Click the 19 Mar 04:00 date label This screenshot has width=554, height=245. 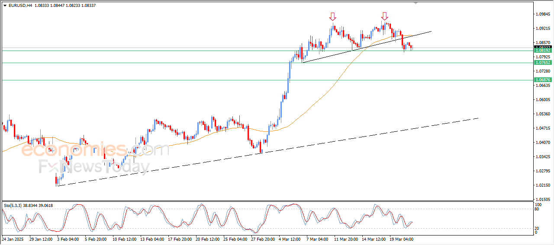coord(401,239)
